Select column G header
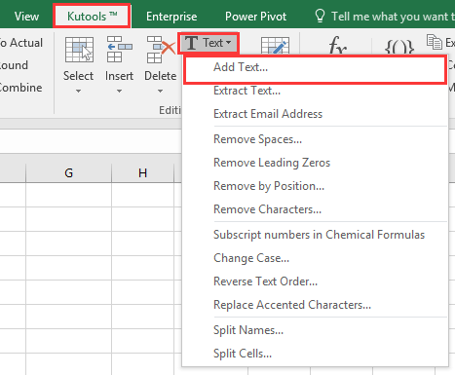The width and height of the screenshot is (455, 375). point(68,173)
